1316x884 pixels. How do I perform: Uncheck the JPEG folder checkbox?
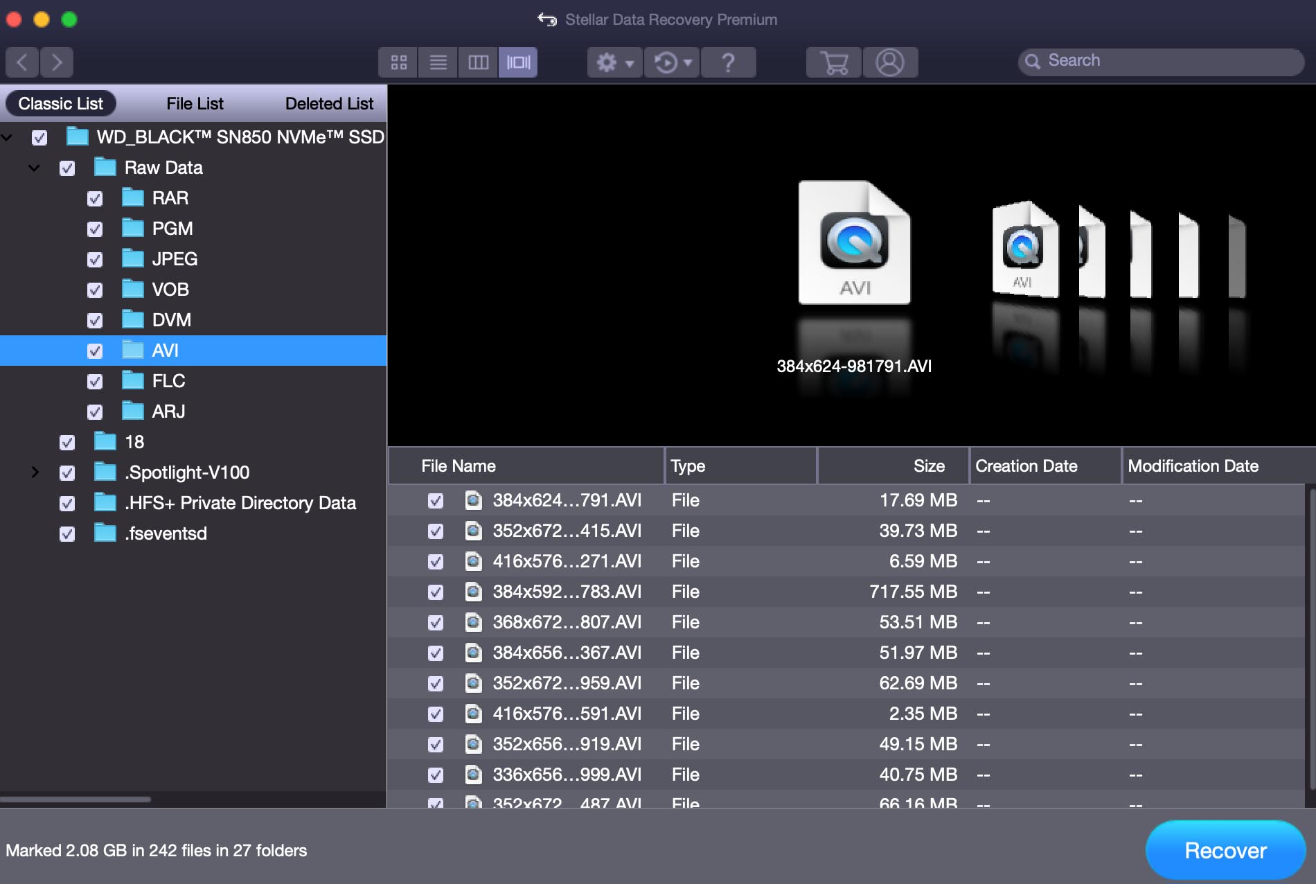pos(95,260)
